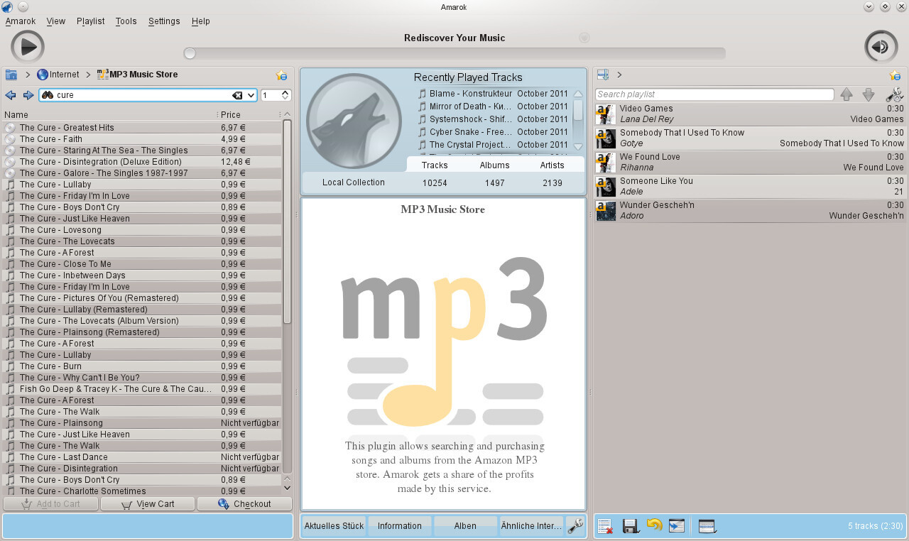Select 'Wunder Gescheh'n' by Adoro in playlist
This screenshot has height=541, width=909.
(751, 210)
